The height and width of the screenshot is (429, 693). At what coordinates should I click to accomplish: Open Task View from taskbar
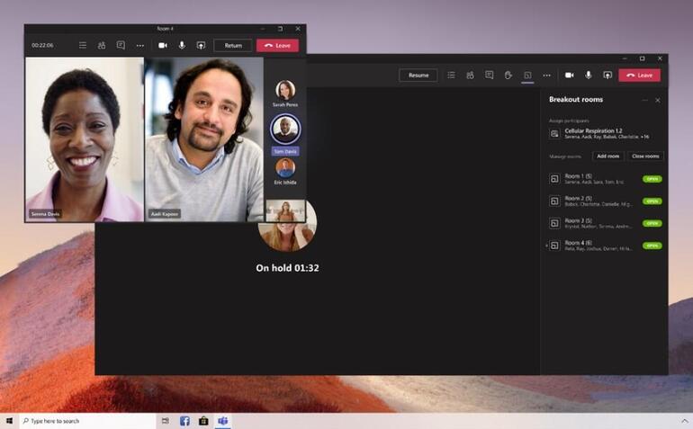coord(166,421)
